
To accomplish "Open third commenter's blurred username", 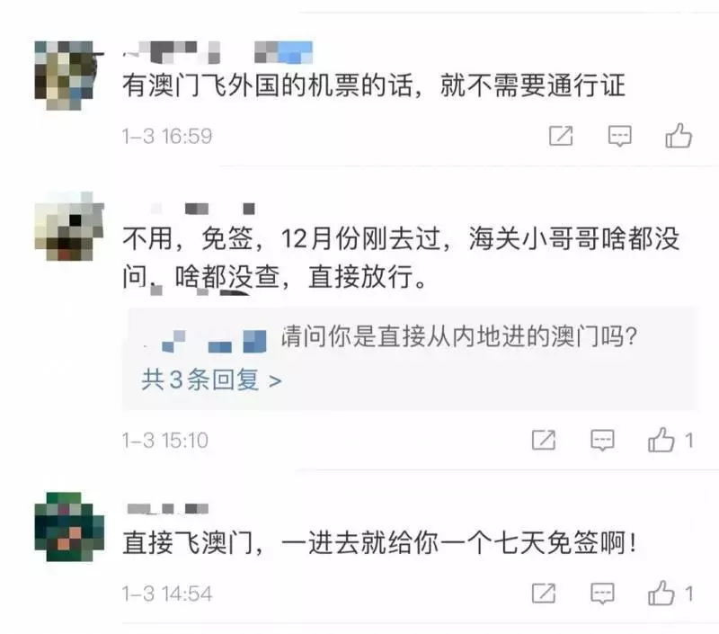I will [168, 508].
